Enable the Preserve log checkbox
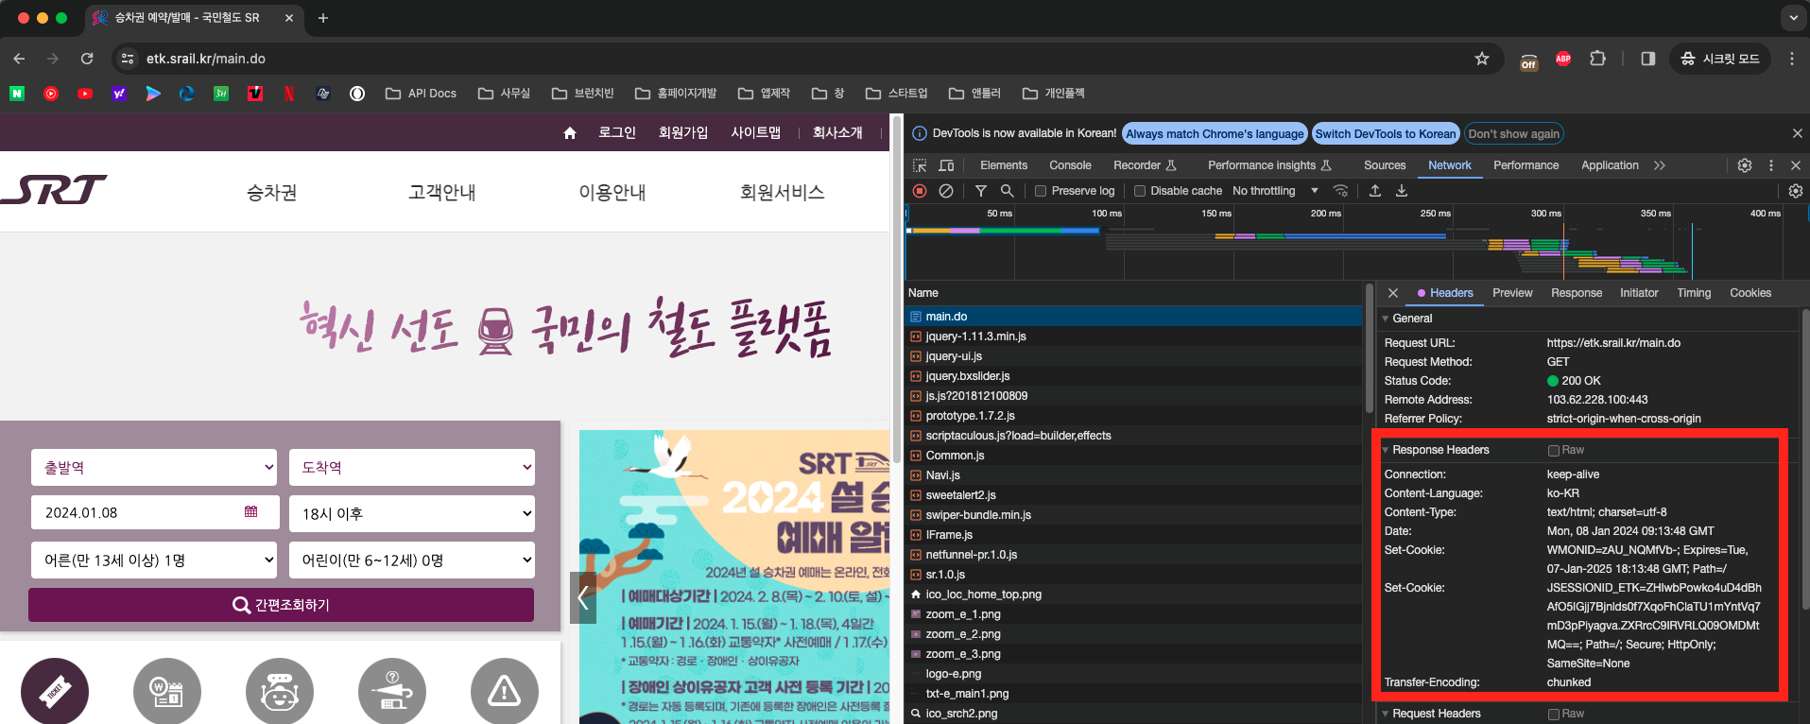This screenshot has height=724, width=1810. 1041,191
